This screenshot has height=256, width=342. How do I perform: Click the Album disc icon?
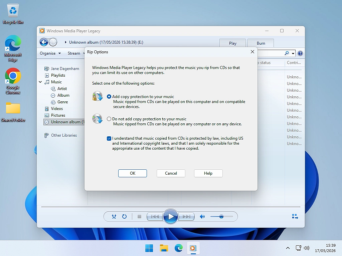[53, 95]
